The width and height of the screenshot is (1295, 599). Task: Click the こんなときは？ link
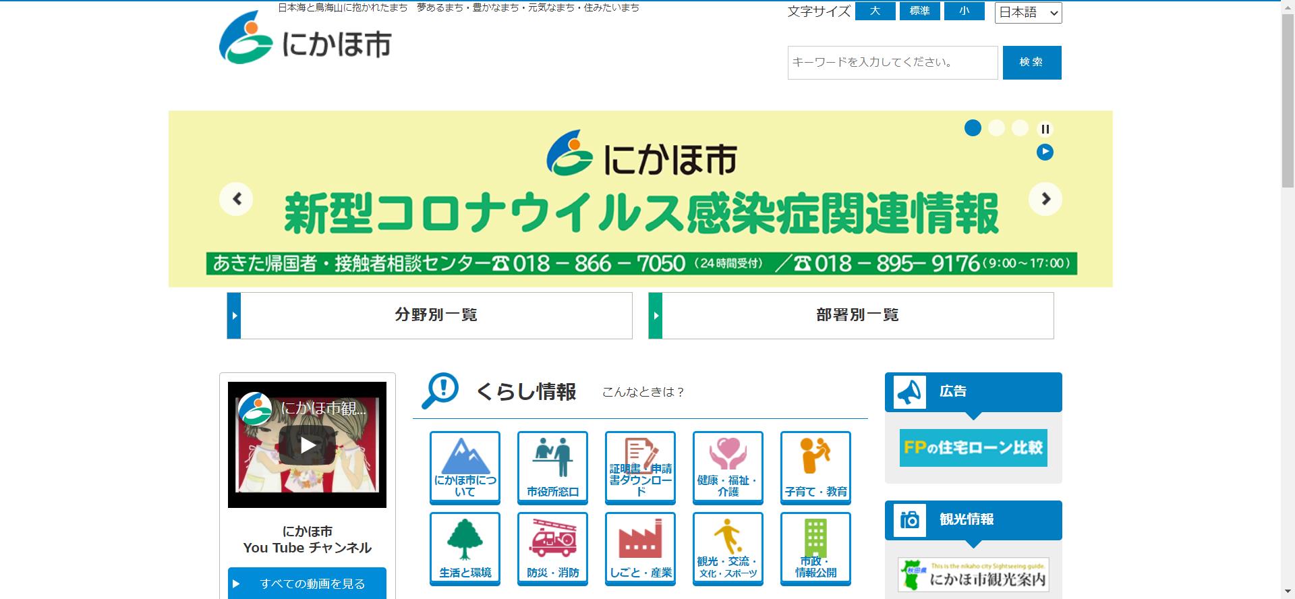pyautogui.click(x=643, y=392)
